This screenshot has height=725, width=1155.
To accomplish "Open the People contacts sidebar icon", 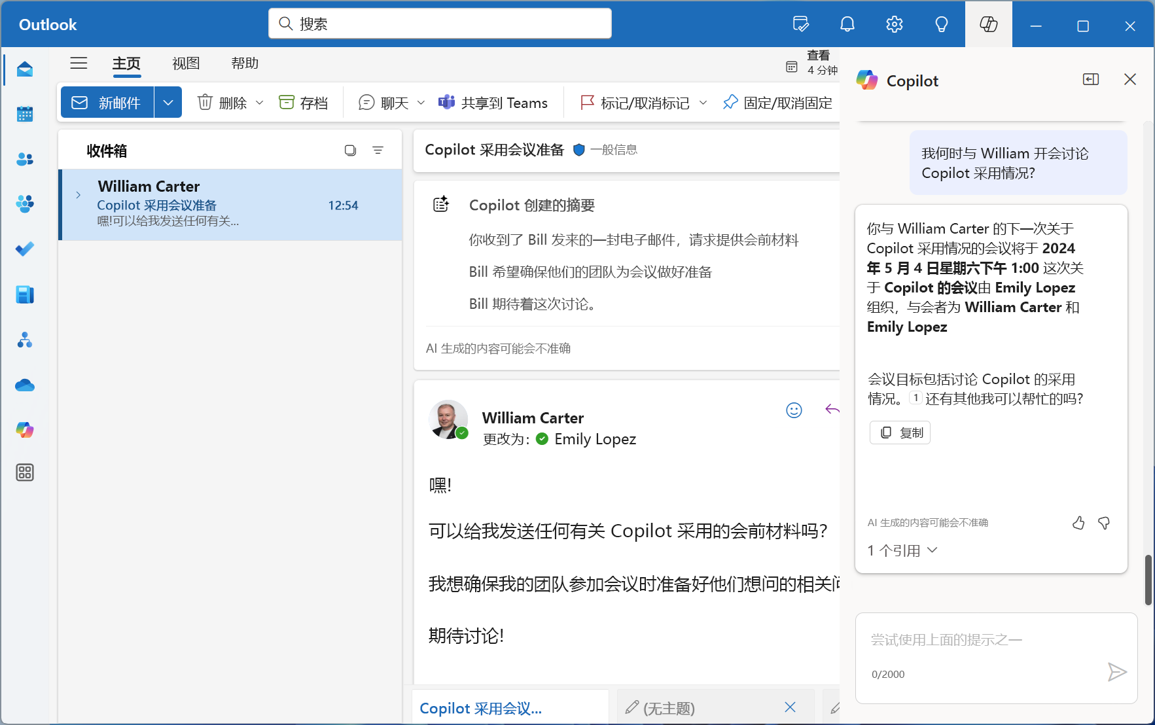I will click(25, 159).
